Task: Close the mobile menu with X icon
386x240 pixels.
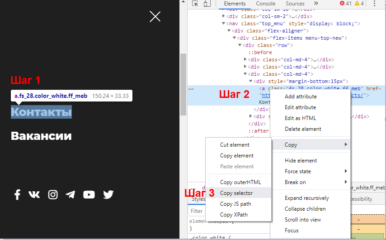Action: click(x=155, y=17)
